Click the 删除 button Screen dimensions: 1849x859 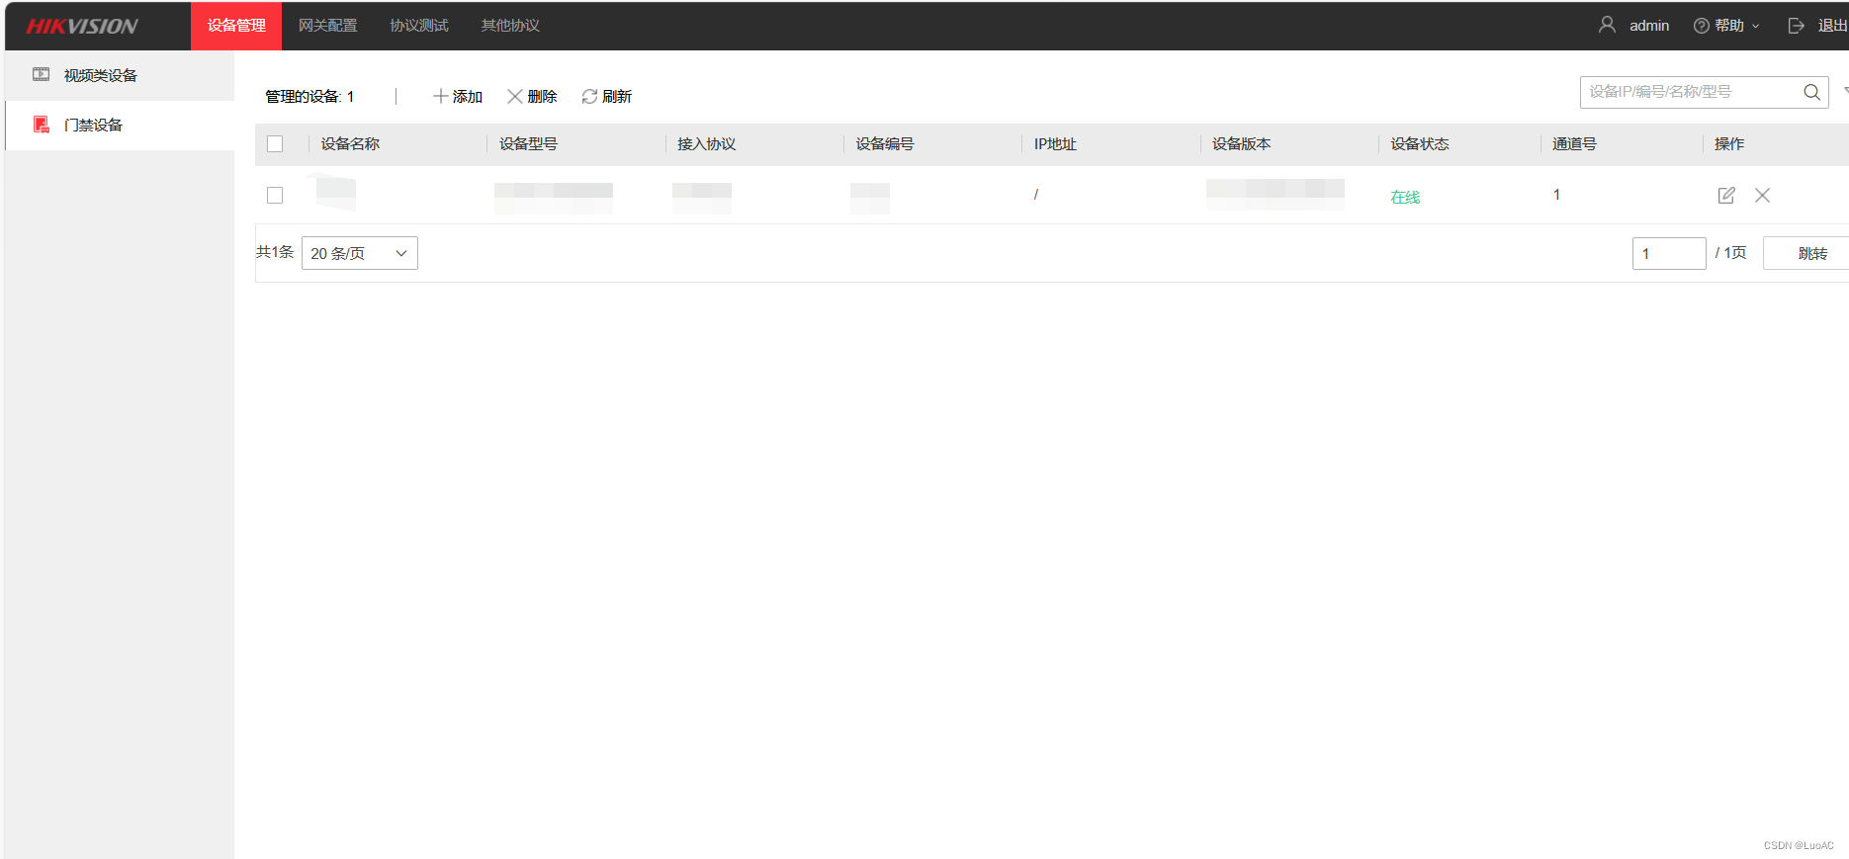tap(532, 97)
